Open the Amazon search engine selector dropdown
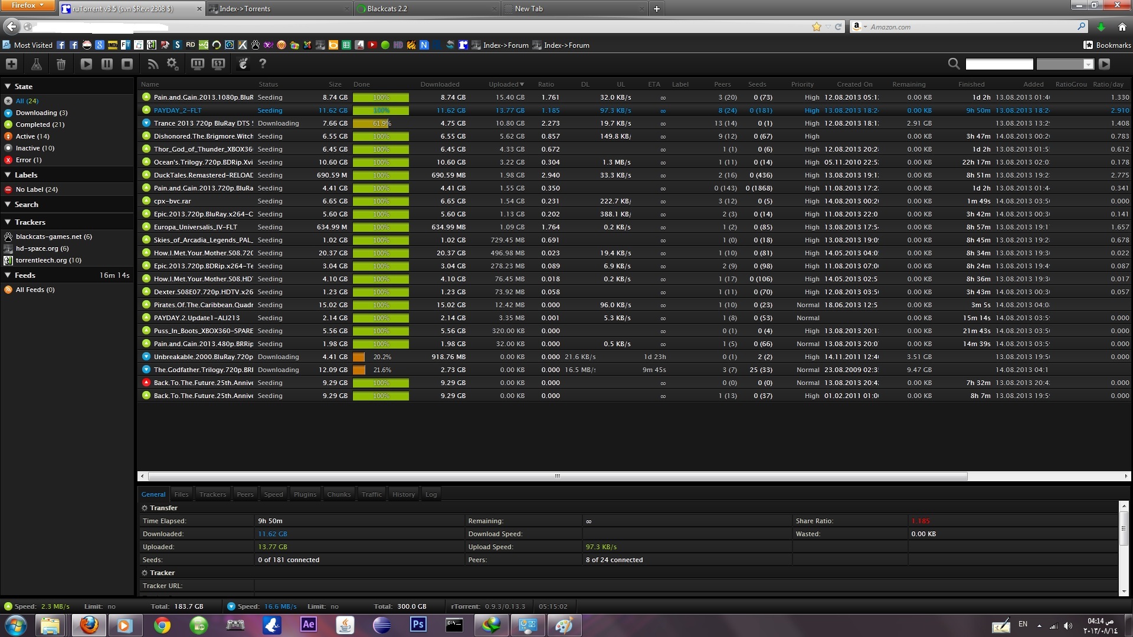1133x637 pixels. (x=859, y=27)
